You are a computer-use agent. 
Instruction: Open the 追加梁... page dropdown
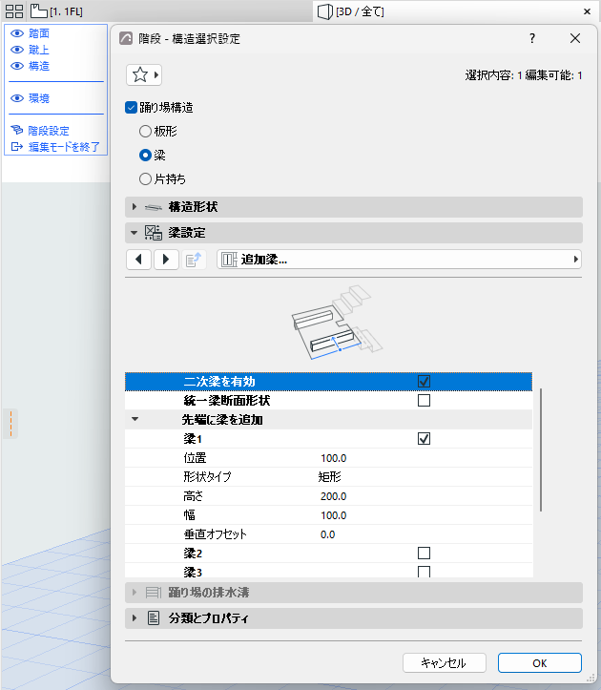click(x=399, y=260)
